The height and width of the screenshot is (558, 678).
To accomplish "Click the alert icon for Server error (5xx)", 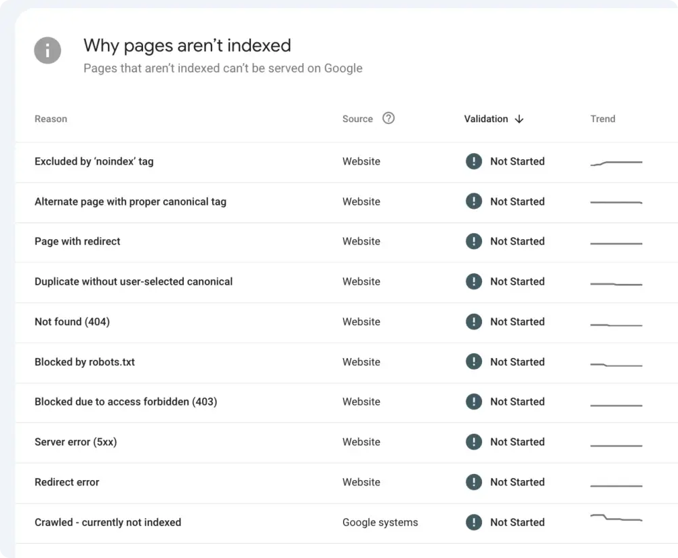I will pos(474,442).
